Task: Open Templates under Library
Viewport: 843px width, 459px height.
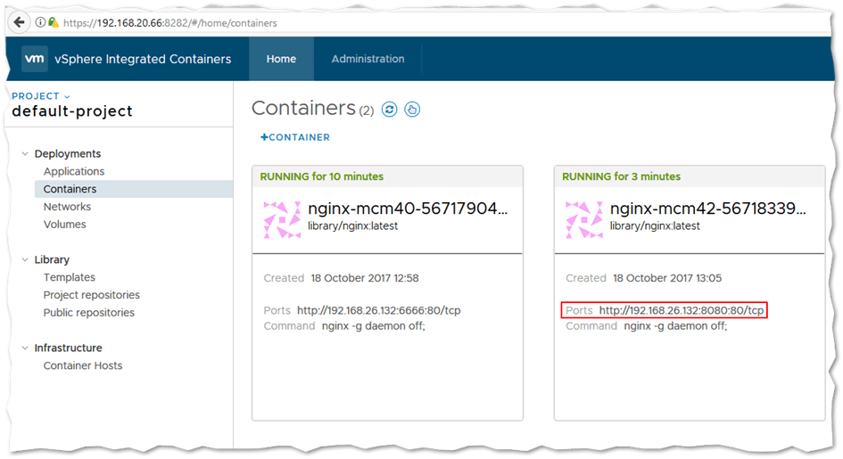Action: (x=70, y=277)
